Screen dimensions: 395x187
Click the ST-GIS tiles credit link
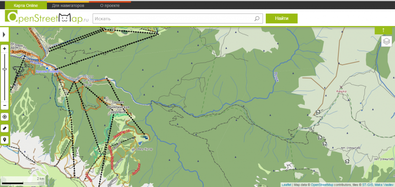click(367, 185)
